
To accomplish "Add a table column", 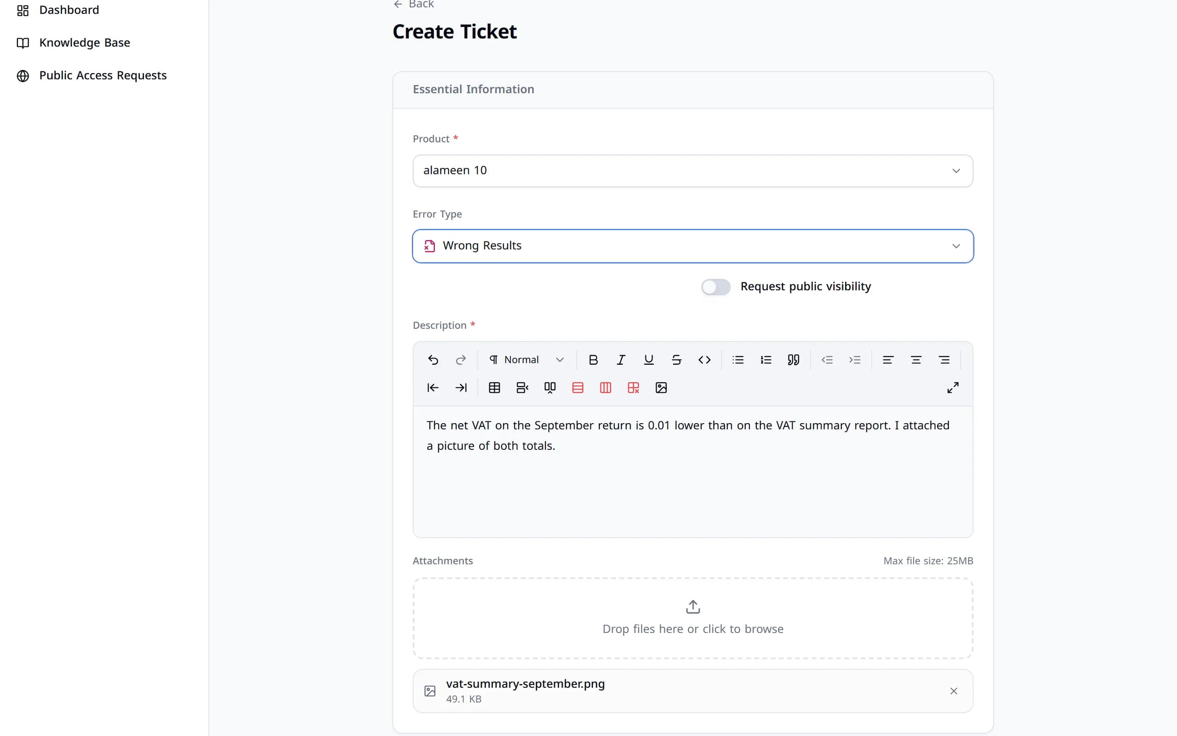I will click(549, 387).
